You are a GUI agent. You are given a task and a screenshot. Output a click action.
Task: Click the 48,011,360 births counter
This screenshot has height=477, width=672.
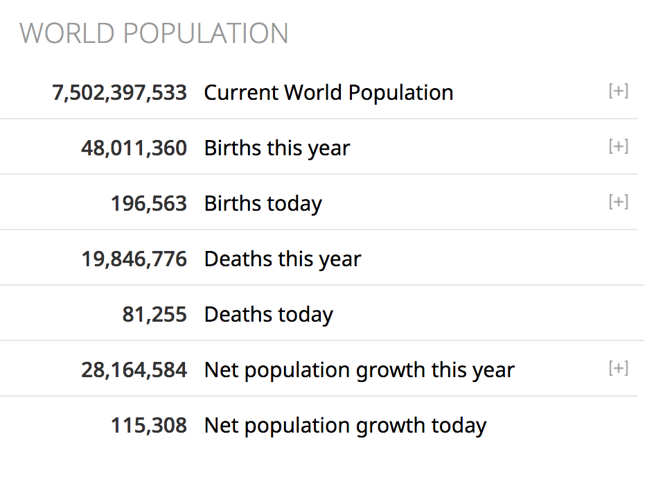tap(134, 148)
